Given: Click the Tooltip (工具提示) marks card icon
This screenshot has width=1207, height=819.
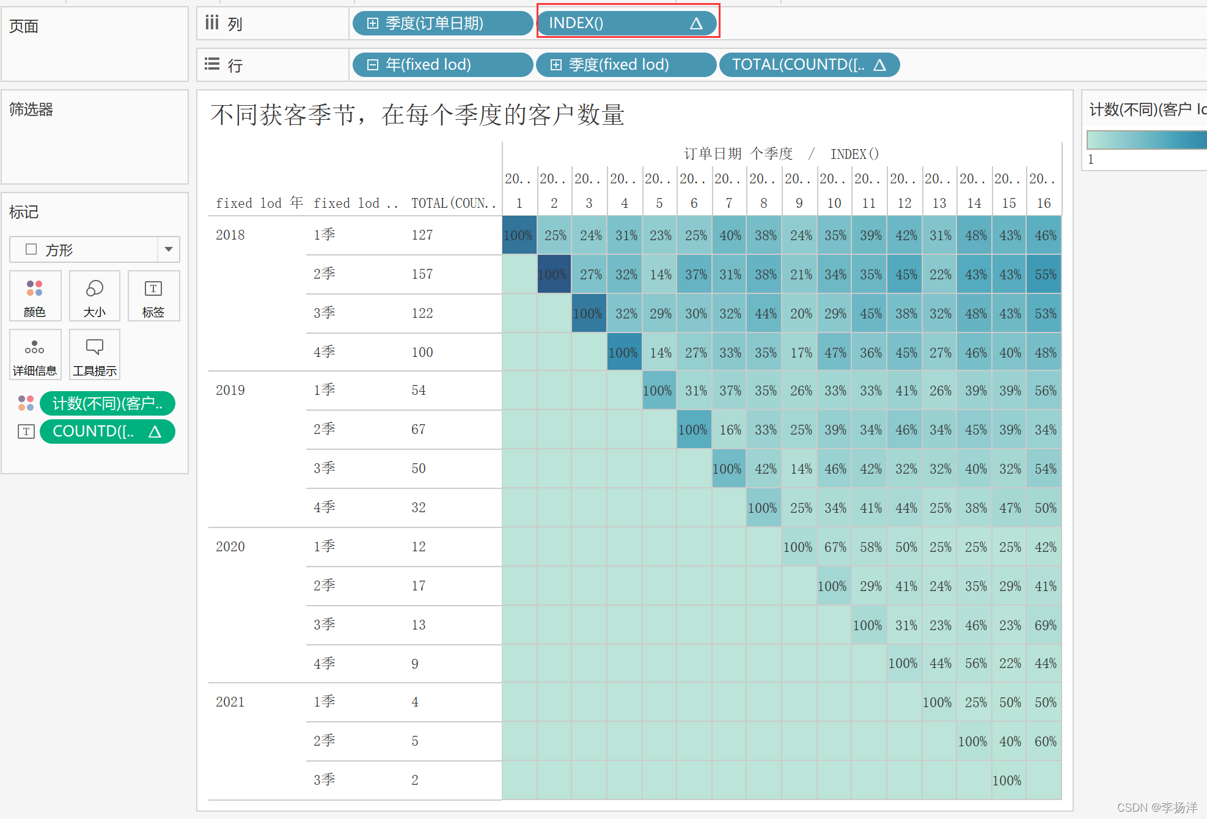Looking at the screenshot, I should [x=94, y=354].
